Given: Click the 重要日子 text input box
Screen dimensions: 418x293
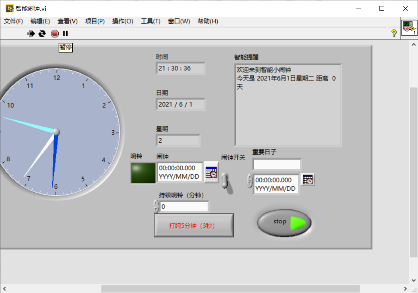Looking at the screenshot, I should coord(277,164).
